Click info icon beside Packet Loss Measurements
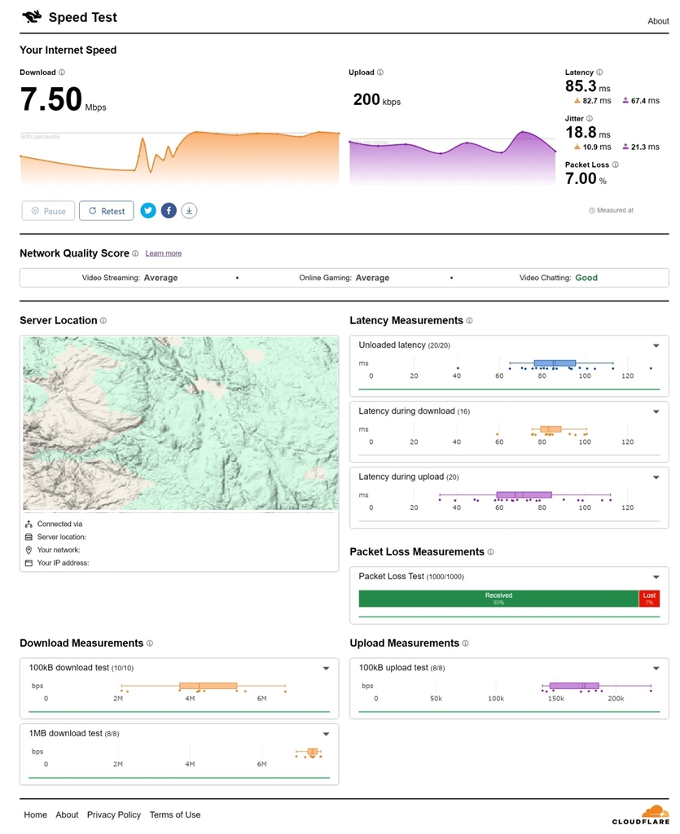Viewport: 680px width, 834px height. pyautogui.click(x=490, y=552)
